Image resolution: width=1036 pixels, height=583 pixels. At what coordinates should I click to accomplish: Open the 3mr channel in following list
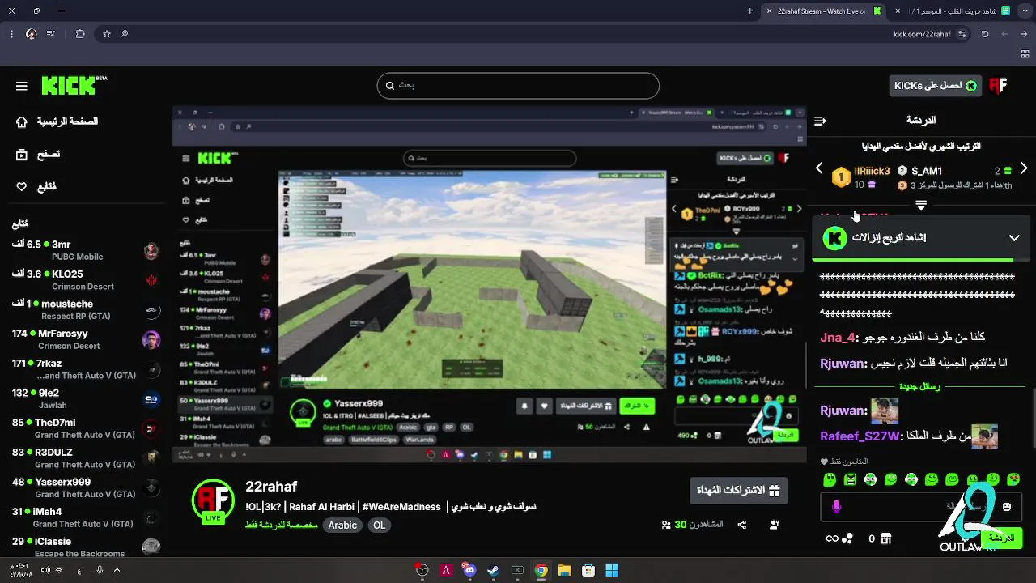(x=87, y=250)
